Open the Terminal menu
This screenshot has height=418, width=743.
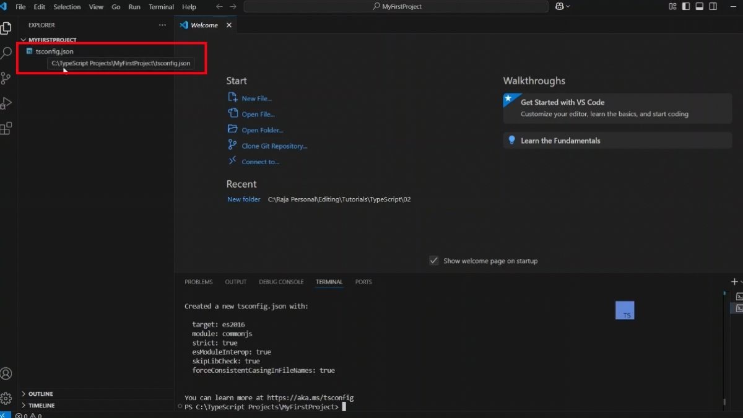point(161,7)
